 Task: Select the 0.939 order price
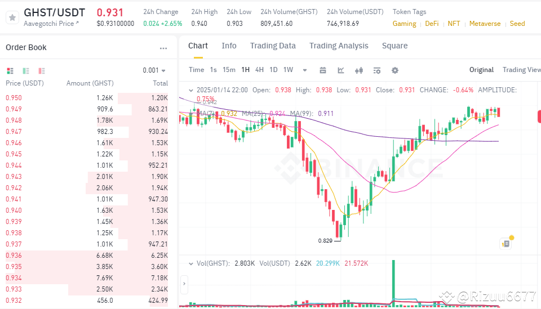tap(14, 222)
